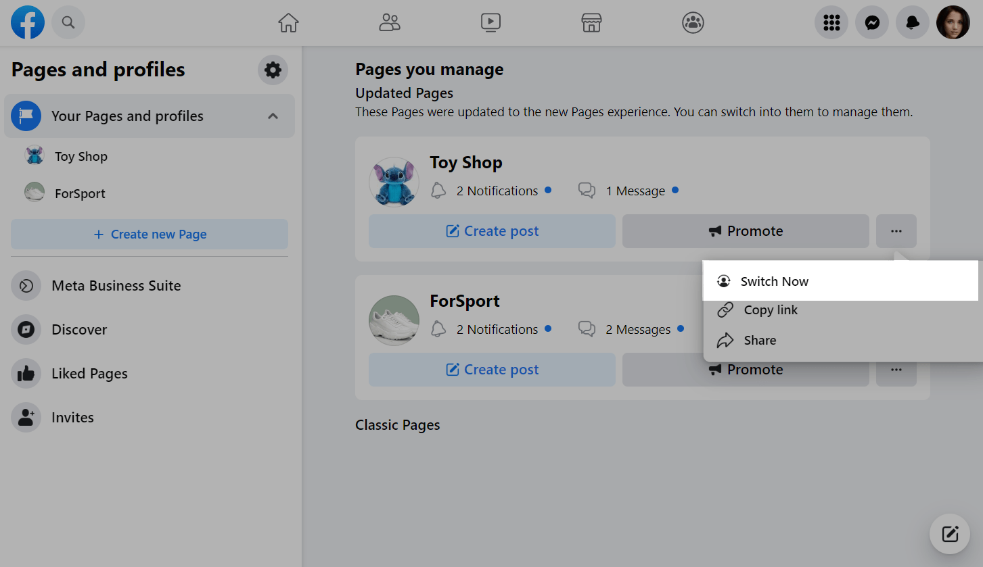983x567 pixels.
Task: Open the nine-dot apps menu
Action: [831, 23]
